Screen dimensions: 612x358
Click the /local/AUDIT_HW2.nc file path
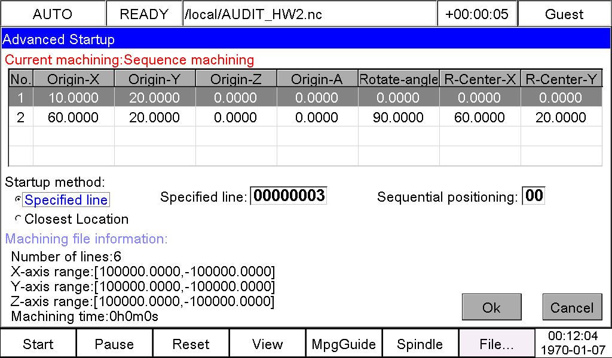pos(309,14)
